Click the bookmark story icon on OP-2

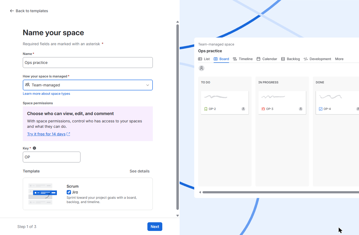pos(206,109)
